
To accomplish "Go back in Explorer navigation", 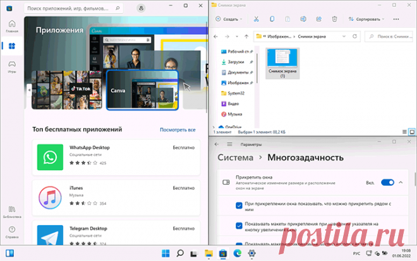I will click(215, 37).
